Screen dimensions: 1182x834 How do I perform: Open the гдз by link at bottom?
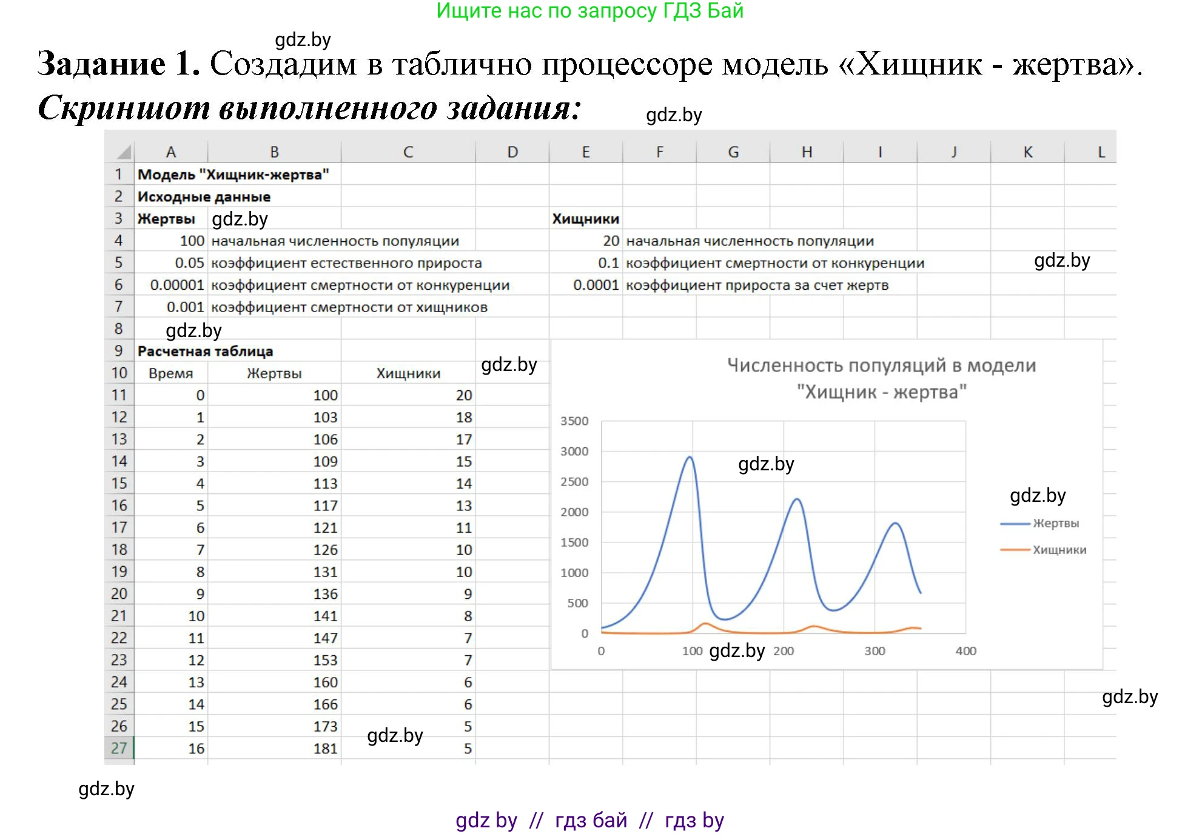(x=694, y=820)
